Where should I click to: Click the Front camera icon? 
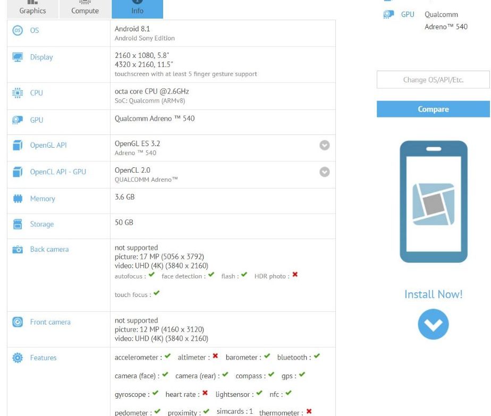pyautogui.click(x=18, y=322)
